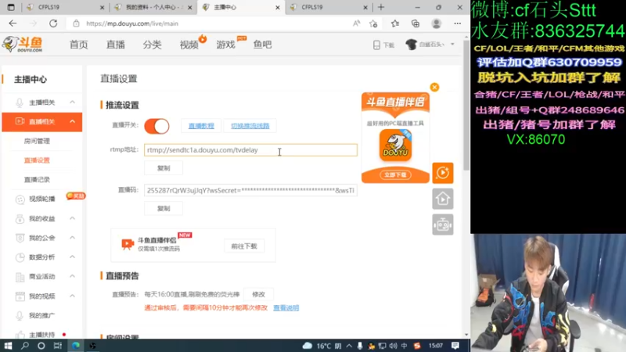Open 游戏 in the top navigation
The height and width of the screenshot is (352, 626).
pyautogui.click(x=225, y=45)
